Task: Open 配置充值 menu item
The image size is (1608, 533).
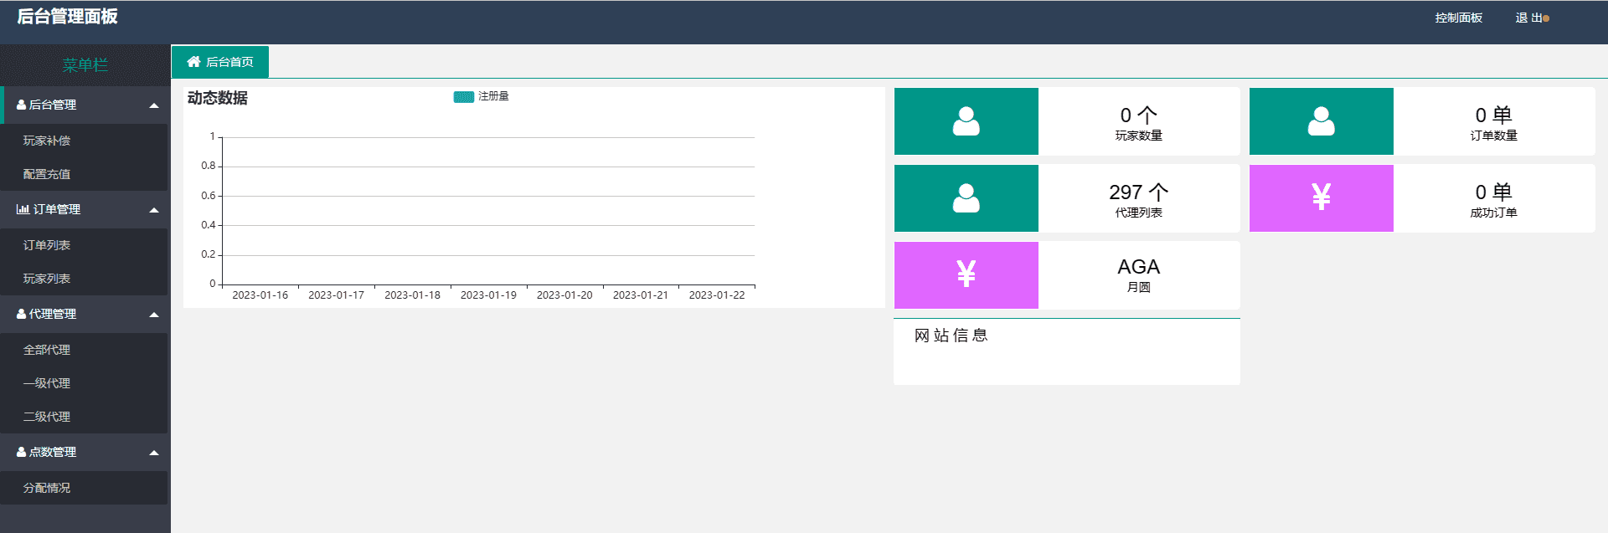Action: (84, 174)
